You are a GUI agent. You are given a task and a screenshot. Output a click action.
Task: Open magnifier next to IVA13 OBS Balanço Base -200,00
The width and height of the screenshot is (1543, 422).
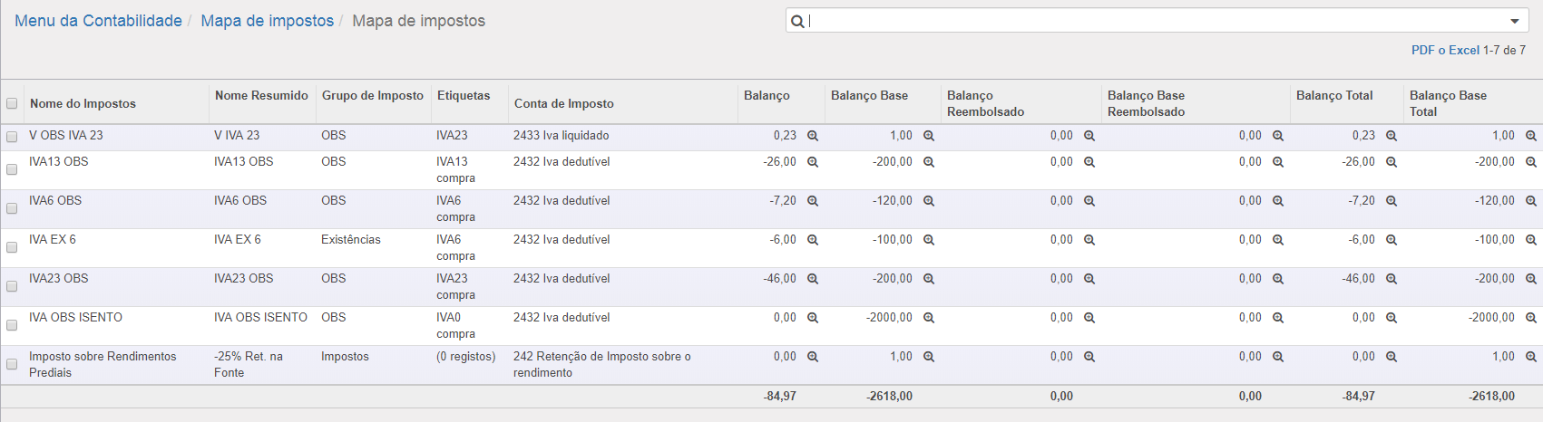pos(929,162)
